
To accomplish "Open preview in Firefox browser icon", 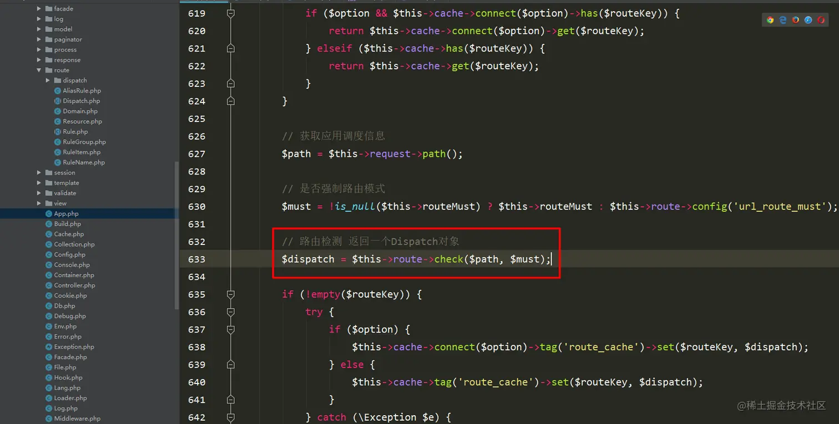I will [796, 20].
